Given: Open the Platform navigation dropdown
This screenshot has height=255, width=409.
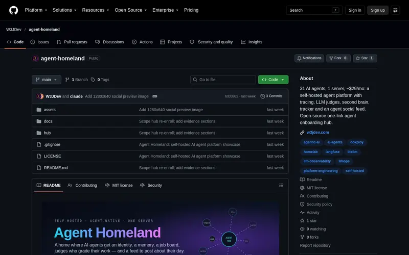Looking at the screenshot, I should pyautogui.click(x=36, y=10).
